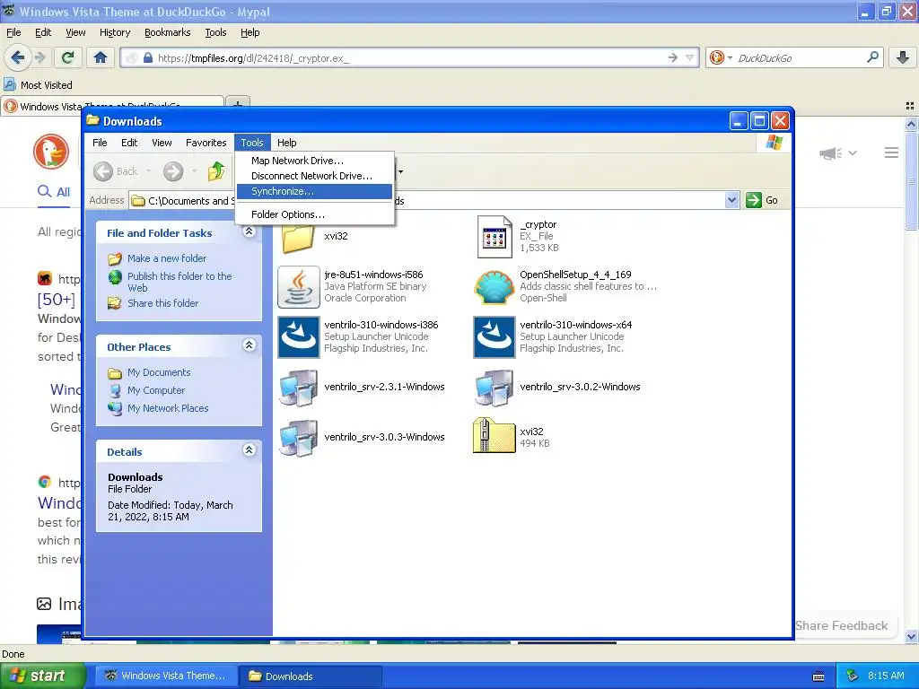Select the xvi32 zip archive
The width and height of the screenshot is (919, 689).
pos(495,435)
